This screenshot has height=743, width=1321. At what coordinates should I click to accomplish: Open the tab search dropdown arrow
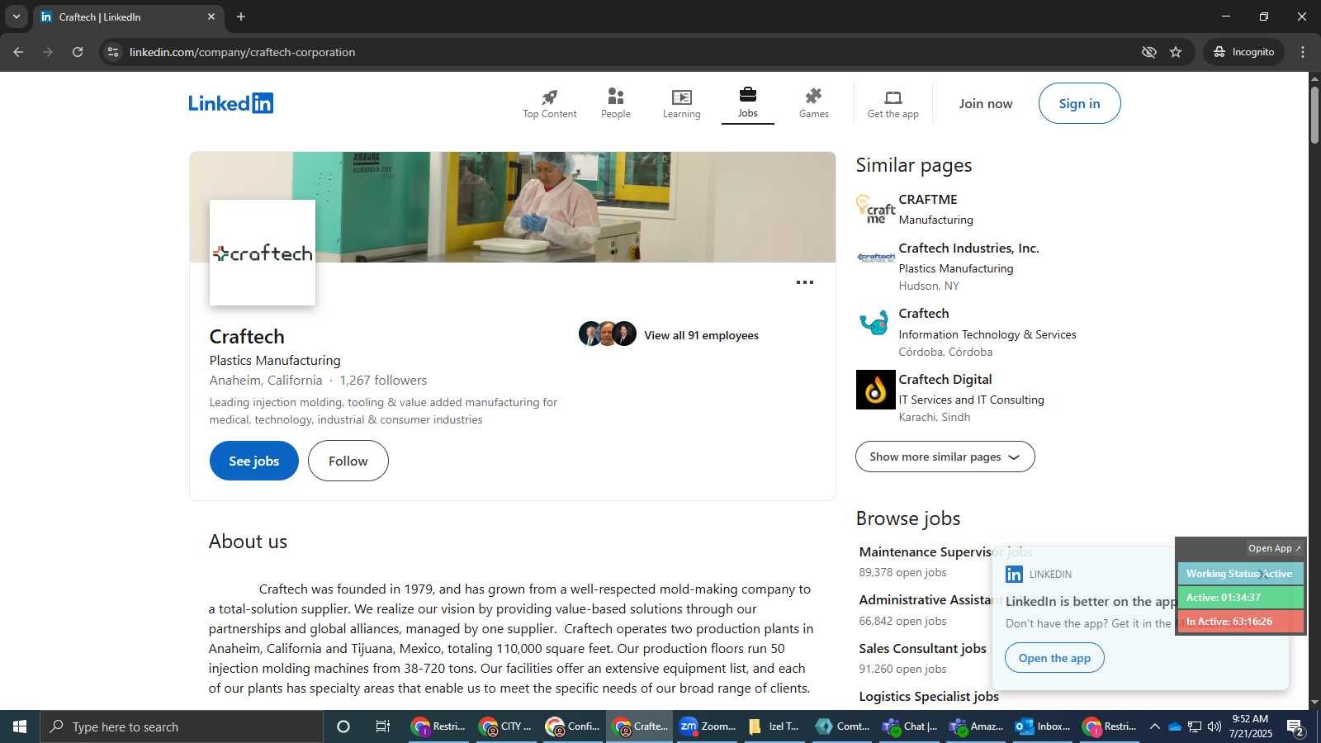16,17
